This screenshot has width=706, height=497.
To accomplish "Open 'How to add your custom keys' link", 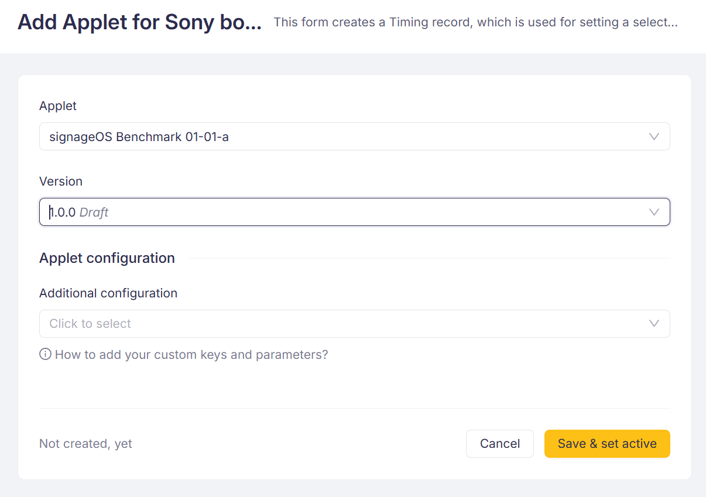I will tap(191, 355).
